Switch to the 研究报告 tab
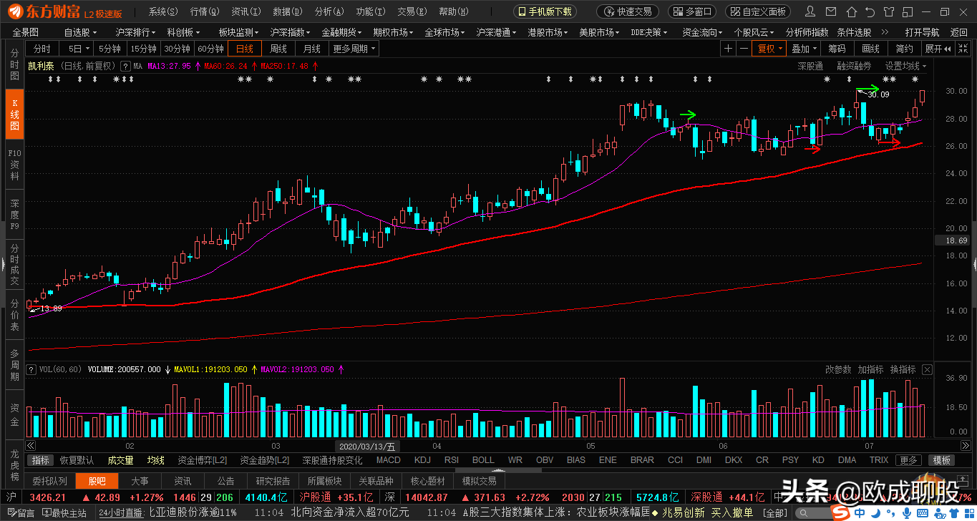Screen dimensions: 977x521 pyautogui.click(x=273, y=481)
